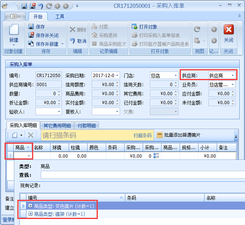This screenshot has height=225, width=245.
Task: Click the 查找 search input field
Action: pos(143,175)
